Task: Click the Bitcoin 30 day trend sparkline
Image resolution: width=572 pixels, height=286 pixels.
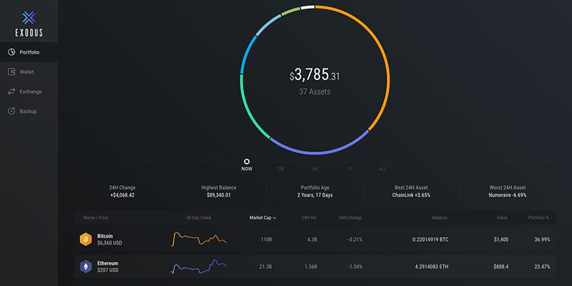Action: pyautogui.click(x=199, y=239)
